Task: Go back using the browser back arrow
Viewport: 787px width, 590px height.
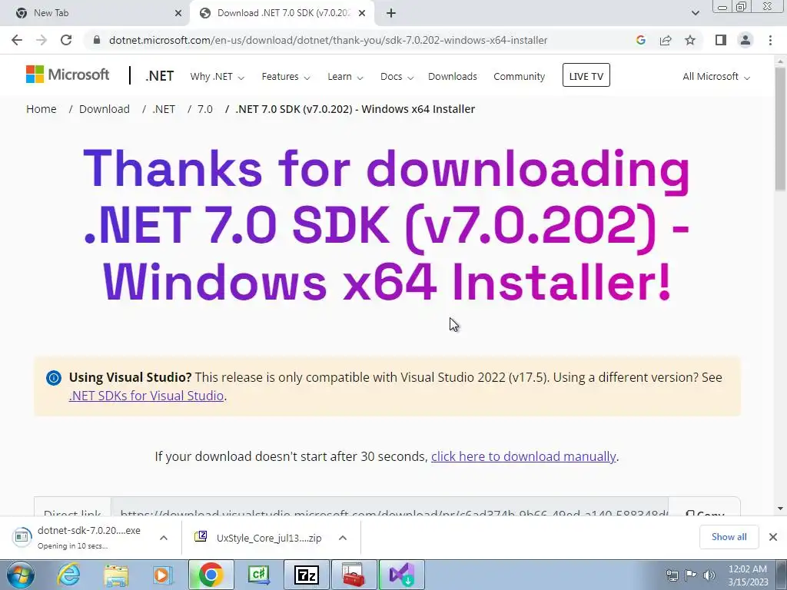Action: (x=17, y=40)
